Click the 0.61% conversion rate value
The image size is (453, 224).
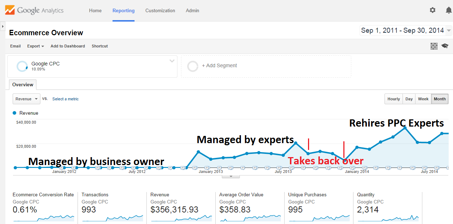(25, 210)
